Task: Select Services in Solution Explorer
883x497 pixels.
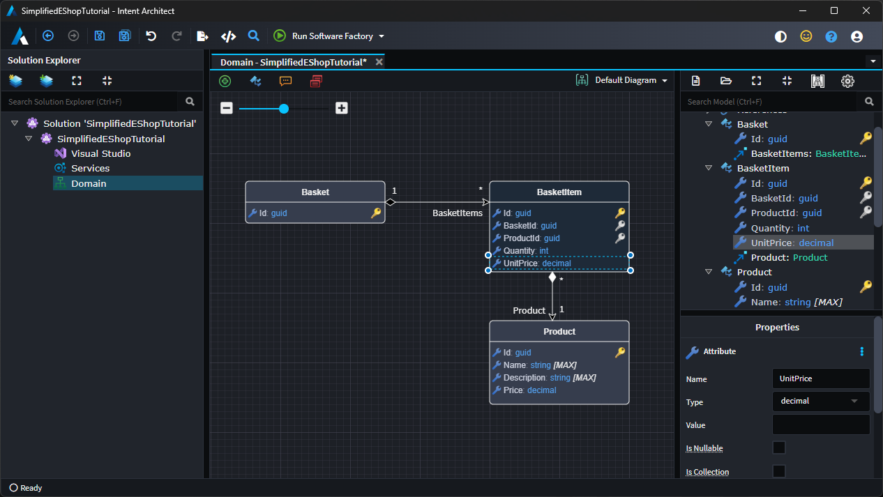Action: click(90, 168)
